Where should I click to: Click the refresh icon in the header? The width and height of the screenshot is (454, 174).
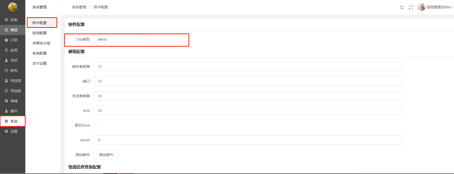pos(402,7)
